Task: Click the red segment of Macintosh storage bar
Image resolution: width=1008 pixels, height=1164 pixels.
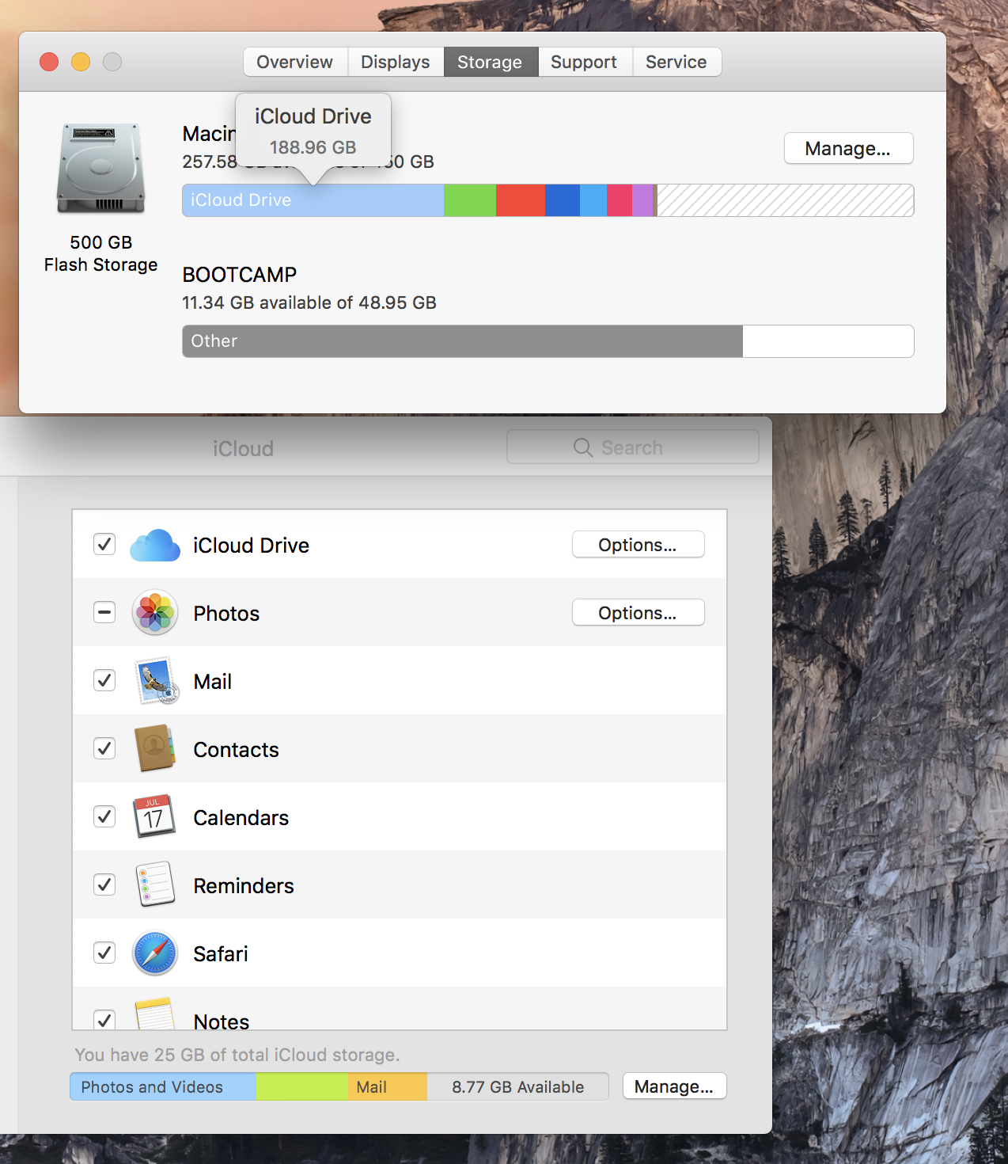Action: click(x=521, y=200)
